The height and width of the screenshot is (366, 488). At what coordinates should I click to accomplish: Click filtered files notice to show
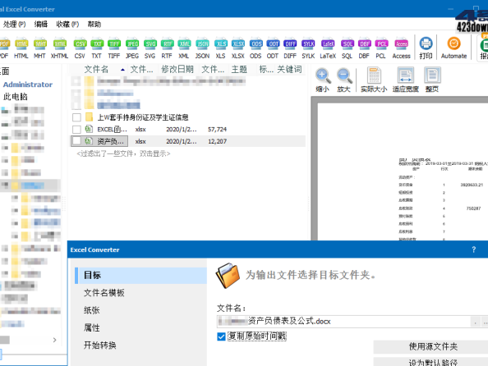coord(123,153)
